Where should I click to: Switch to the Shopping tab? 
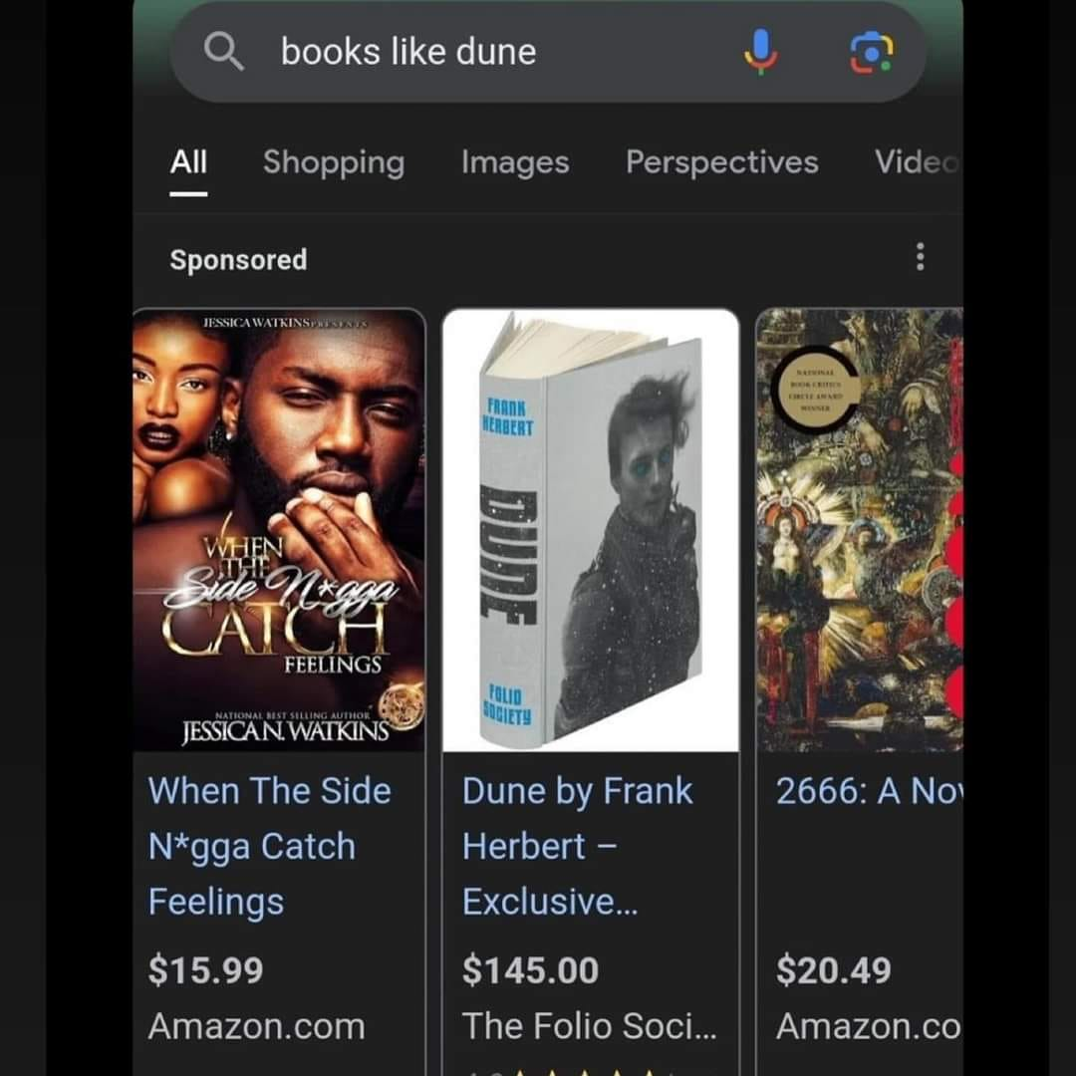[334, 163]
